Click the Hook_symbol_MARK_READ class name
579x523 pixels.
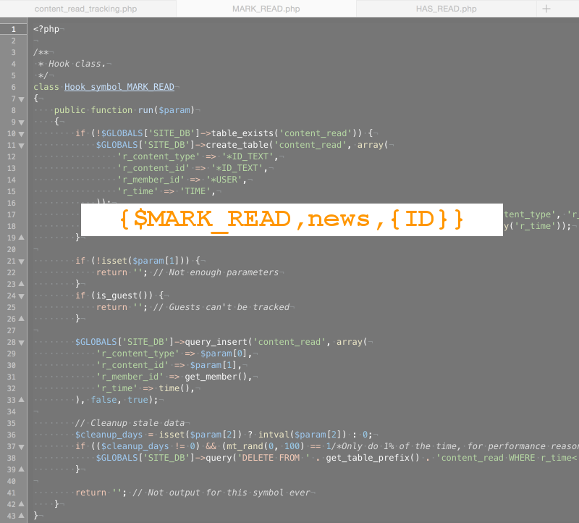coord(119,87)
